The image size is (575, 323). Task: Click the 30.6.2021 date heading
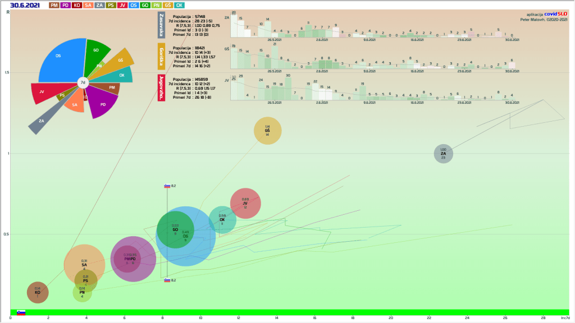26,5
